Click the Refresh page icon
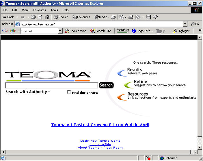The image size is (203, 161). click(40, 17)
